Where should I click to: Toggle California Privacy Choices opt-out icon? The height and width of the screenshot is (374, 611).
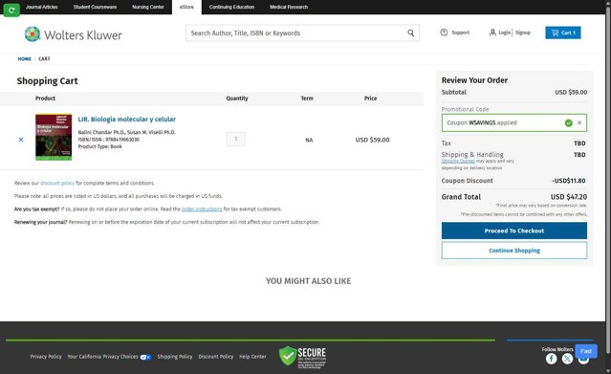click(145, 357)
